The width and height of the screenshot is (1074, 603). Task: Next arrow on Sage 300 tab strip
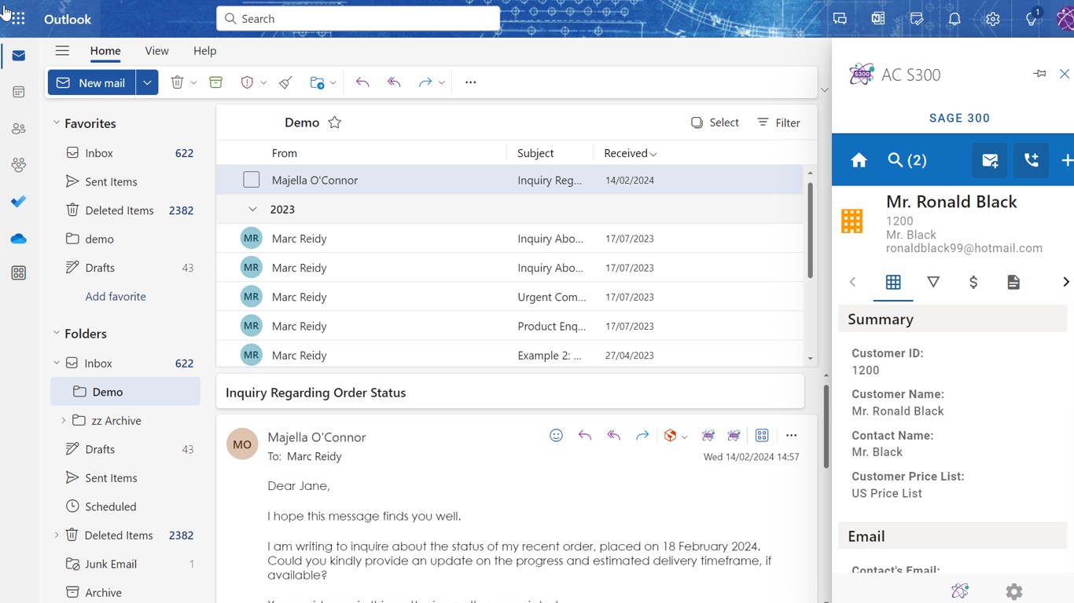point(1065,282)
